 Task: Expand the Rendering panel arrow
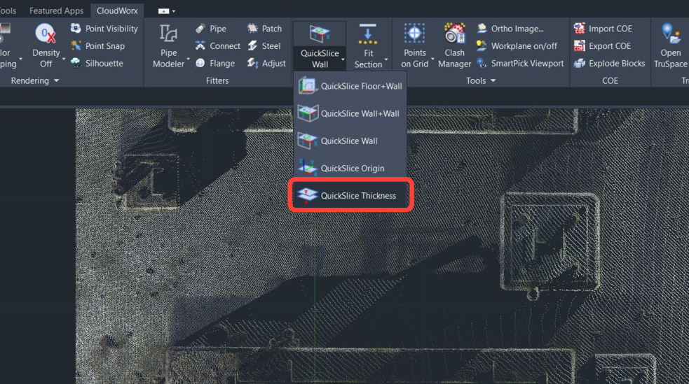[x=56, y=80]
